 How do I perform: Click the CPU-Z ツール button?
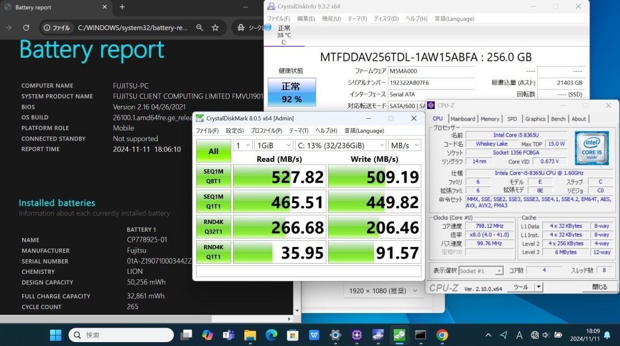coord(520,287)
